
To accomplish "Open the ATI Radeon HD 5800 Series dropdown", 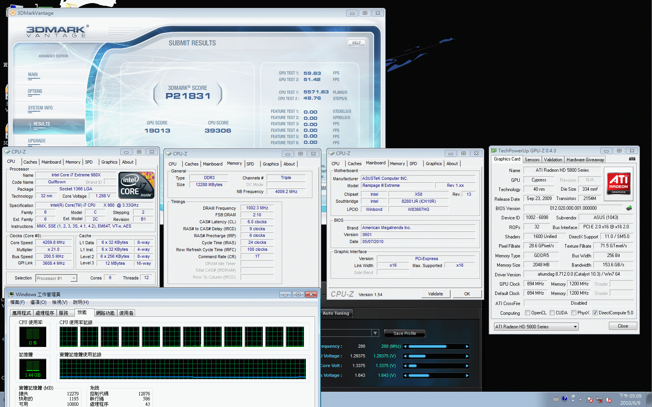I will 536,327.
